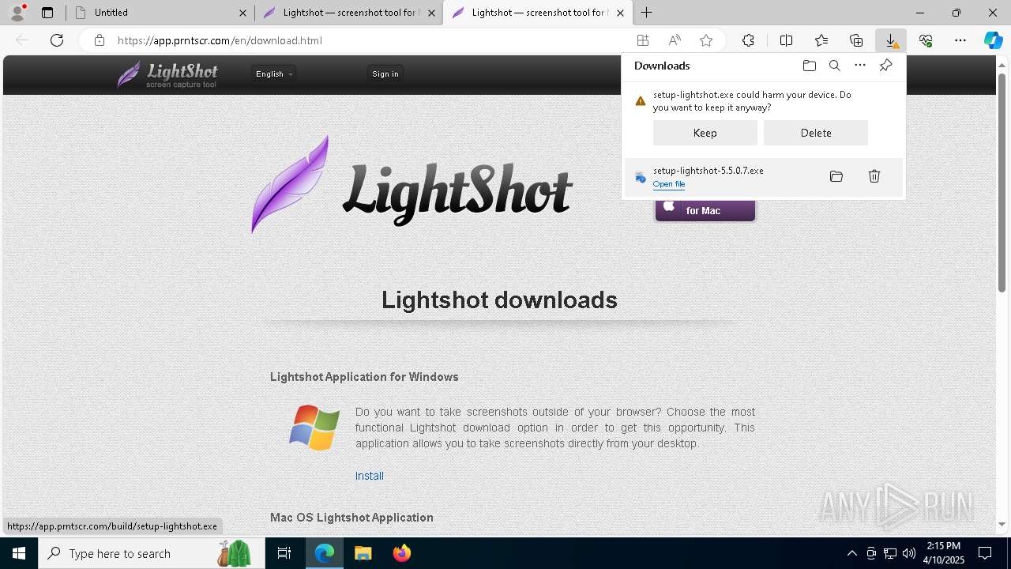View site information lock icon
Screen dimensions: 1011x569
coord(100,40)
